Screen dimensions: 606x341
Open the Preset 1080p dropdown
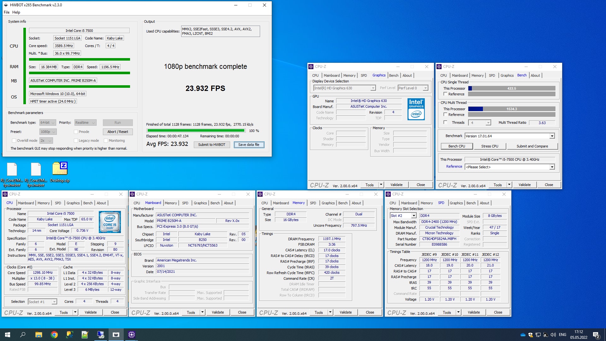pos(48,132)
